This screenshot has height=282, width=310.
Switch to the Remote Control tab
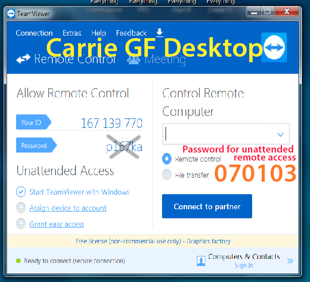point(66,59)
